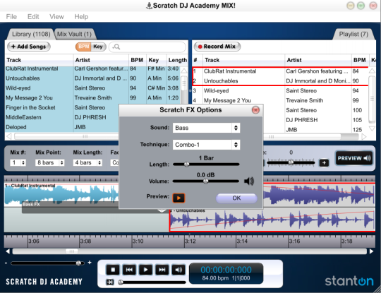Click the timeline horizontal scrollbar thumb
The height and width of the screenshot is (293, 381).
[72, 251]
